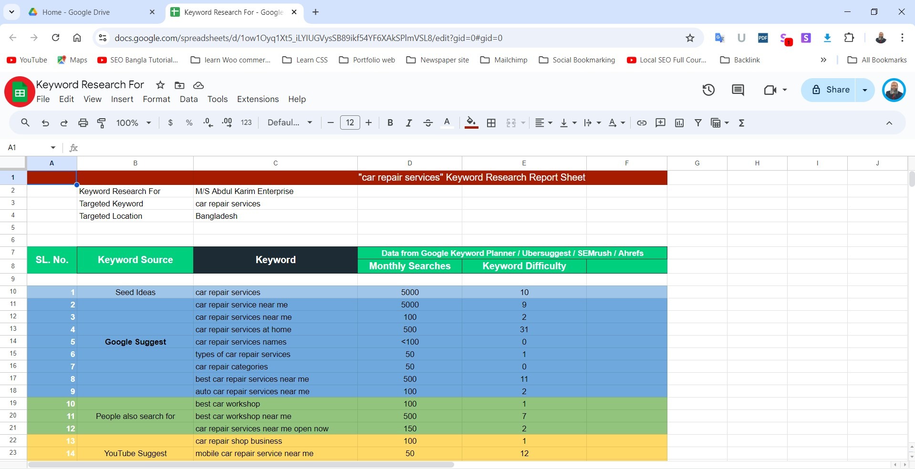Click the Share button
This screenshot has height=469, width=915.
coord(833,90)
